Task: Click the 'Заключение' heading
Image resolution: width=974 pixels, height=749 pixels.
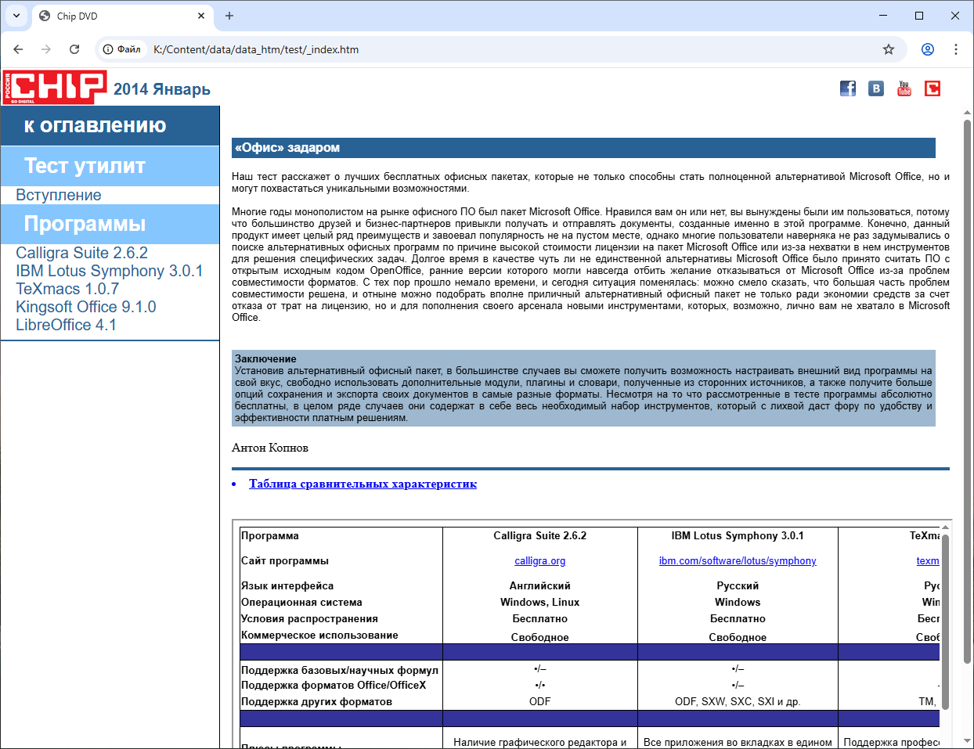Action: point(265,358)
